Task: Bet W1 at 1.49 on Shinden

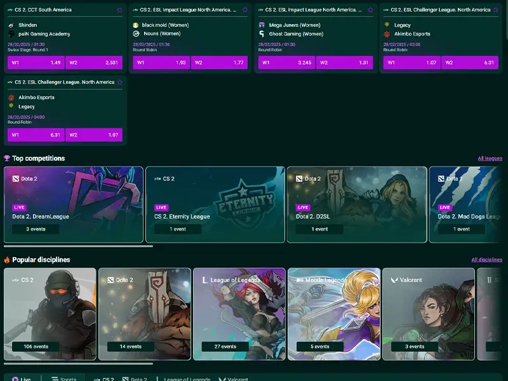Action: point(36,62)
